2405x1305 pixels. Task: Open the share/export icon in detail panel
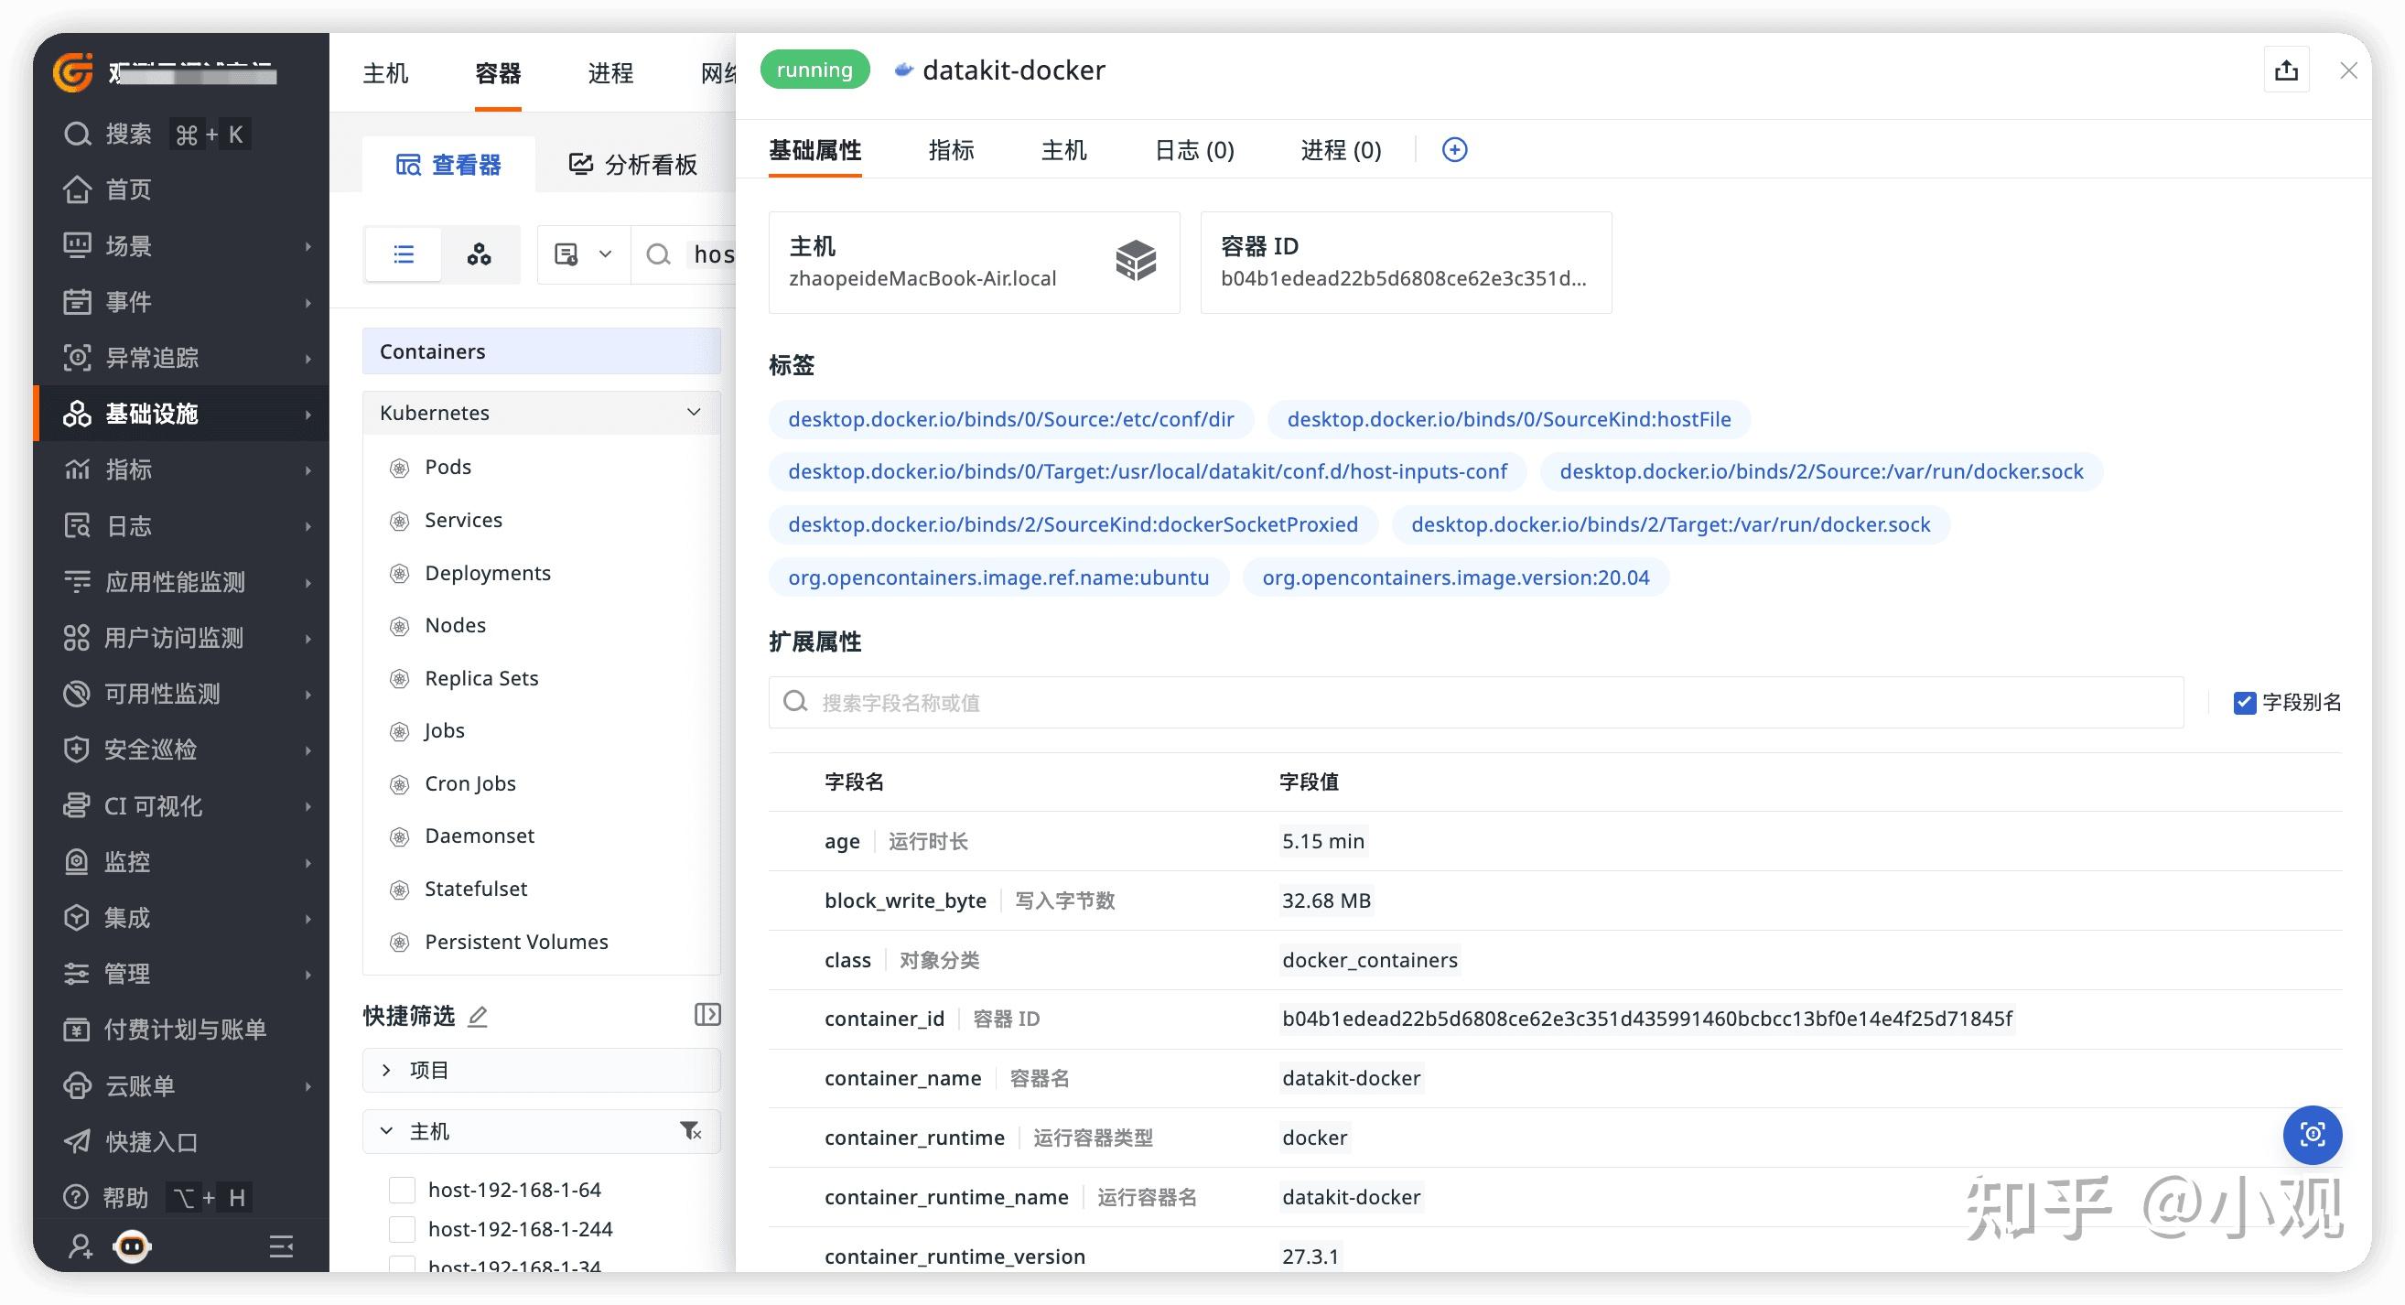point(2286,69)
